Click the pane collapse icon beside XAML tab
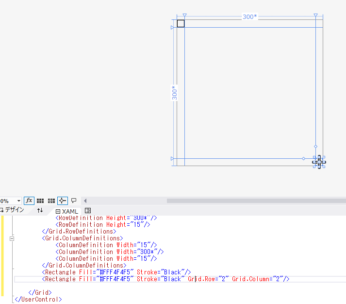Screen dimensions: 346x304 88,211
